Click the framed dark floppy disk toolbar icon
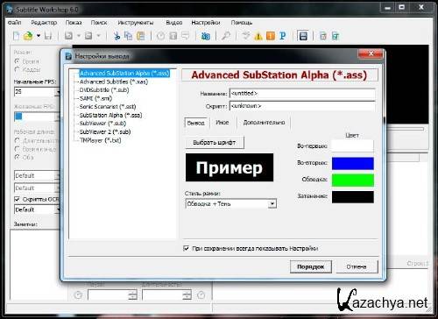The height and width of the screenshot is (319, 438). click(x=303, y=36)
